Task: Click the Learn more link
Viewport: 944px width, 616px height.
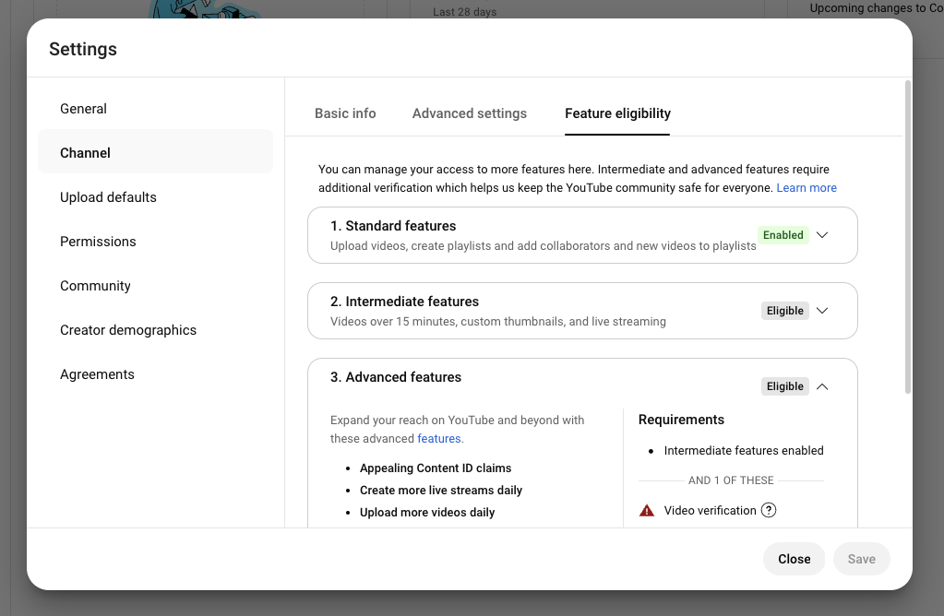Action: (807, 188)
